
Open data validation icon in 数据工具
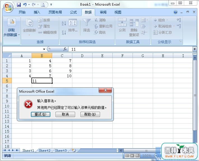pos(143,20)
